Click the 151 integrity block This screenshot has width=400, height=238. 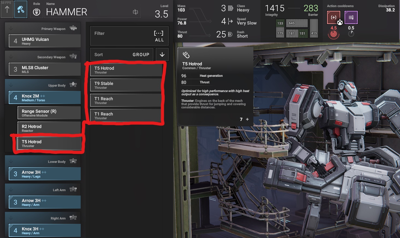pyautogui.click(x=303, y=33)
